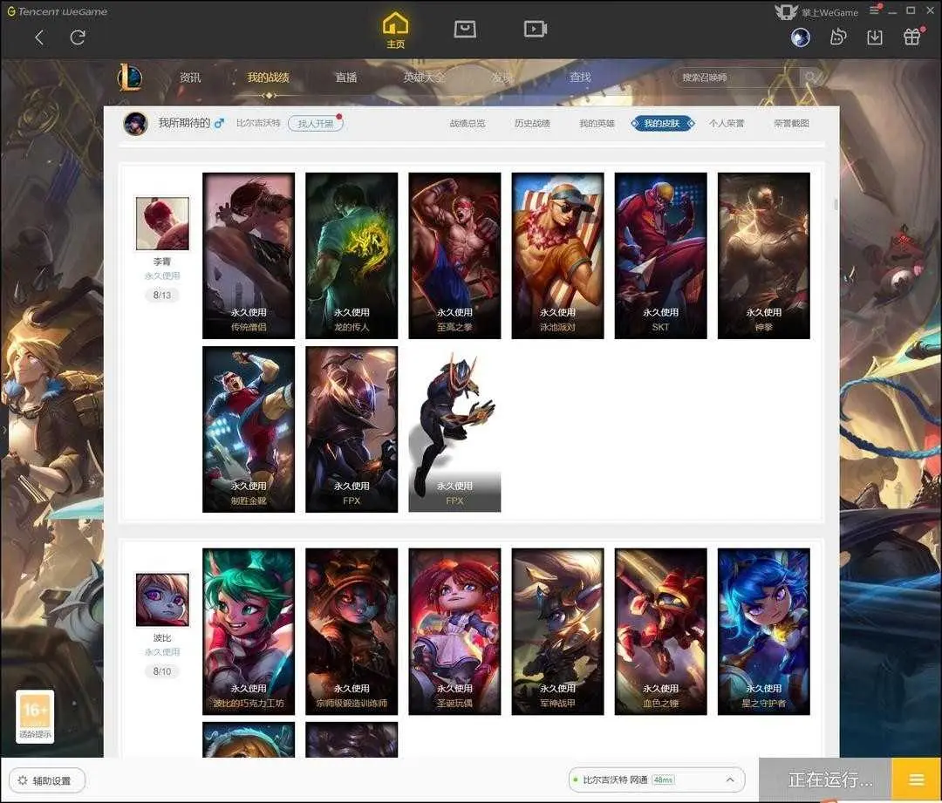Open the download manager icon
The image size is (942, 803).
875,37
